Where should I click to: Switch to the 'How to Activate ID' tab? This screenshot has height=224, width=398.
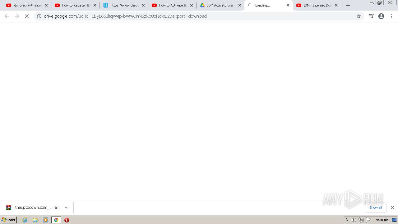pyautogui.click(x=170, y=5)
